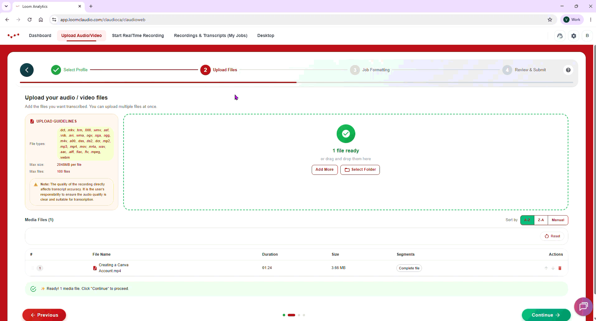The image size is (596, 321).
Task: Click the Review & Submit step
Action: pos(524,70)
